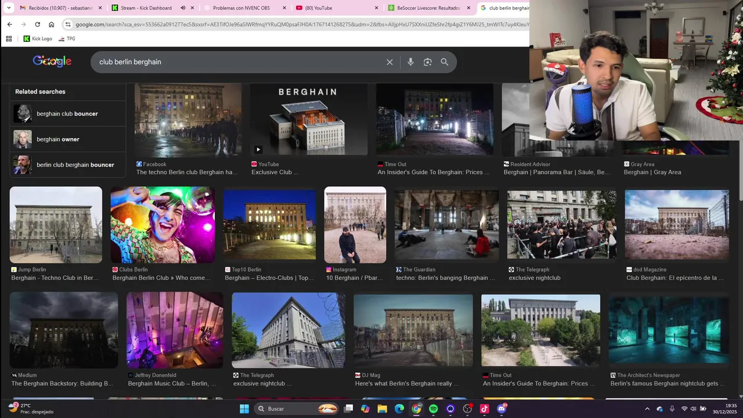Click the taskbar Buscar search box
Image resolution: width=743 pixels, height=418 pixels.
[x=297, y=409]
